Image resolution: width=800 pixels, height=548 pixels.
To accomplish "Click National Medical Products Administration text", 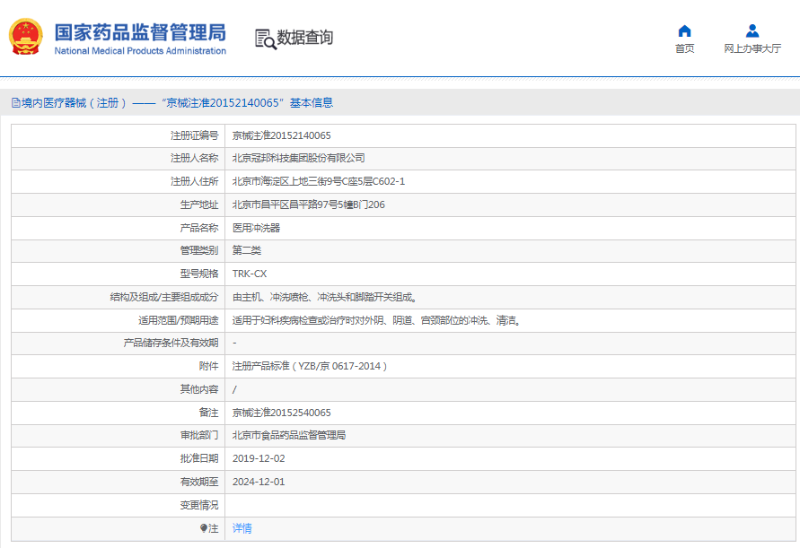I will pyautogui.click(x=140, y=51).
